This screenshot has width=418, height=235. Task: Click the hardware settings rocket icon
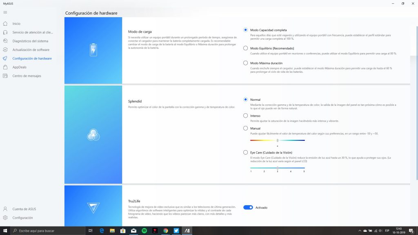click(5, 58)
